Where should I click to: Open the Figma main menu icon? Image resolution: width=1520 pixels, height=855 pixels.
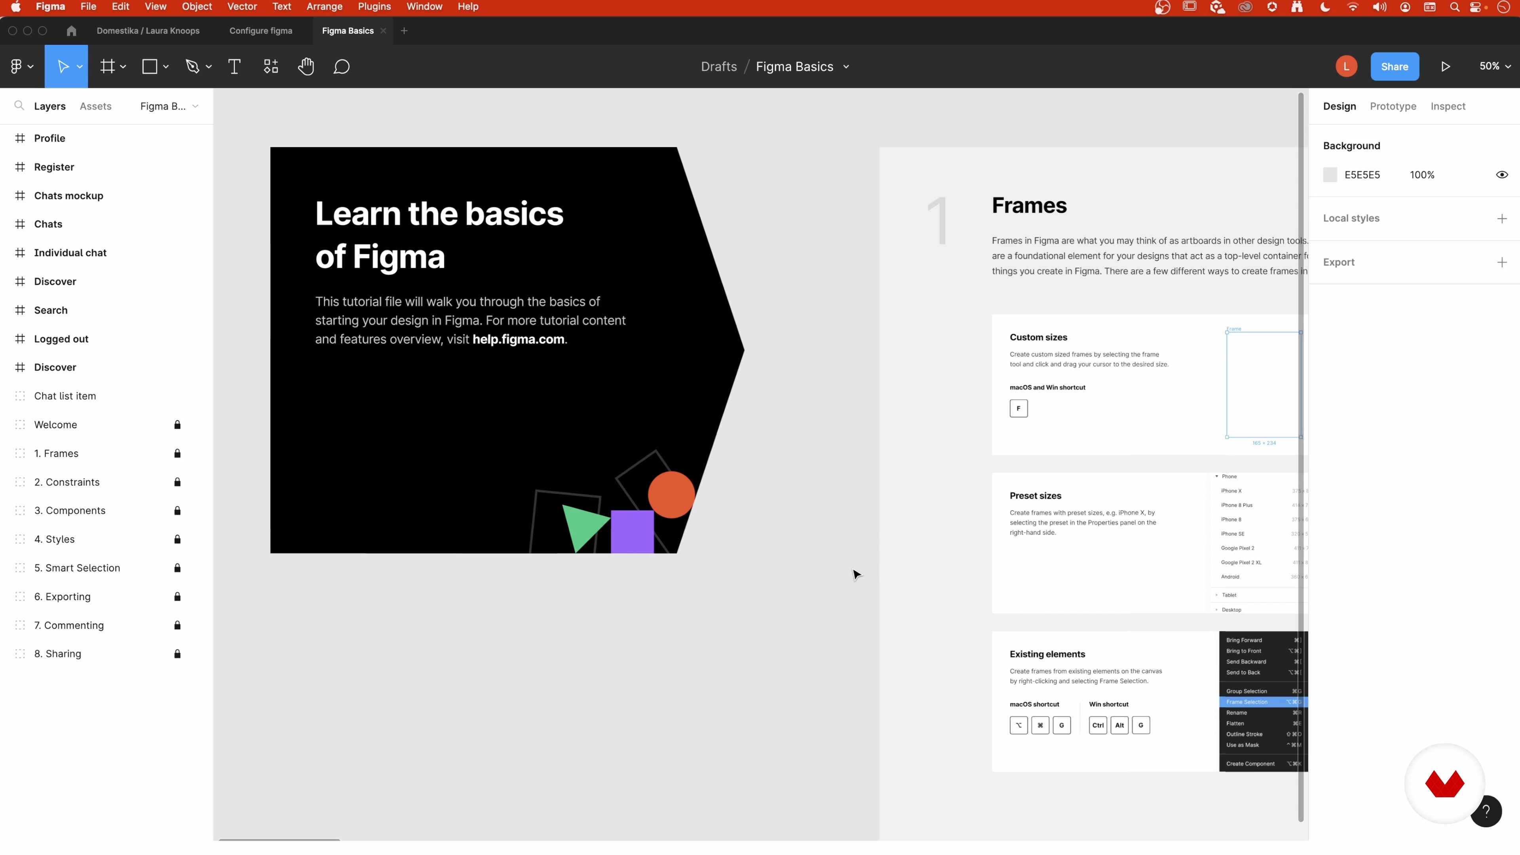[x=16, y=66]
